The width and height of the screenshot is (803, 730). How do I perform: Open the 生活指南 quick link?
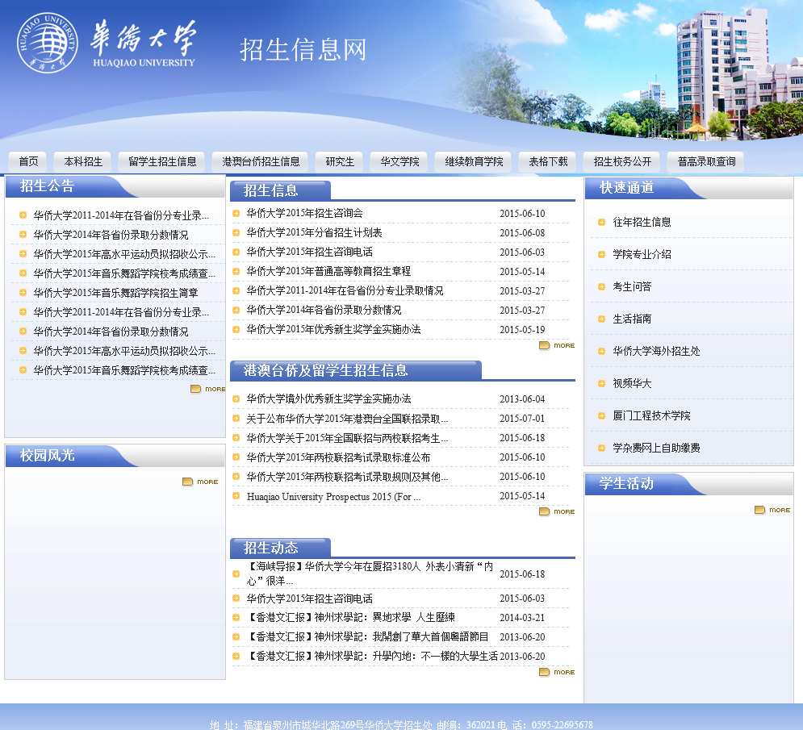coord(632,319)
